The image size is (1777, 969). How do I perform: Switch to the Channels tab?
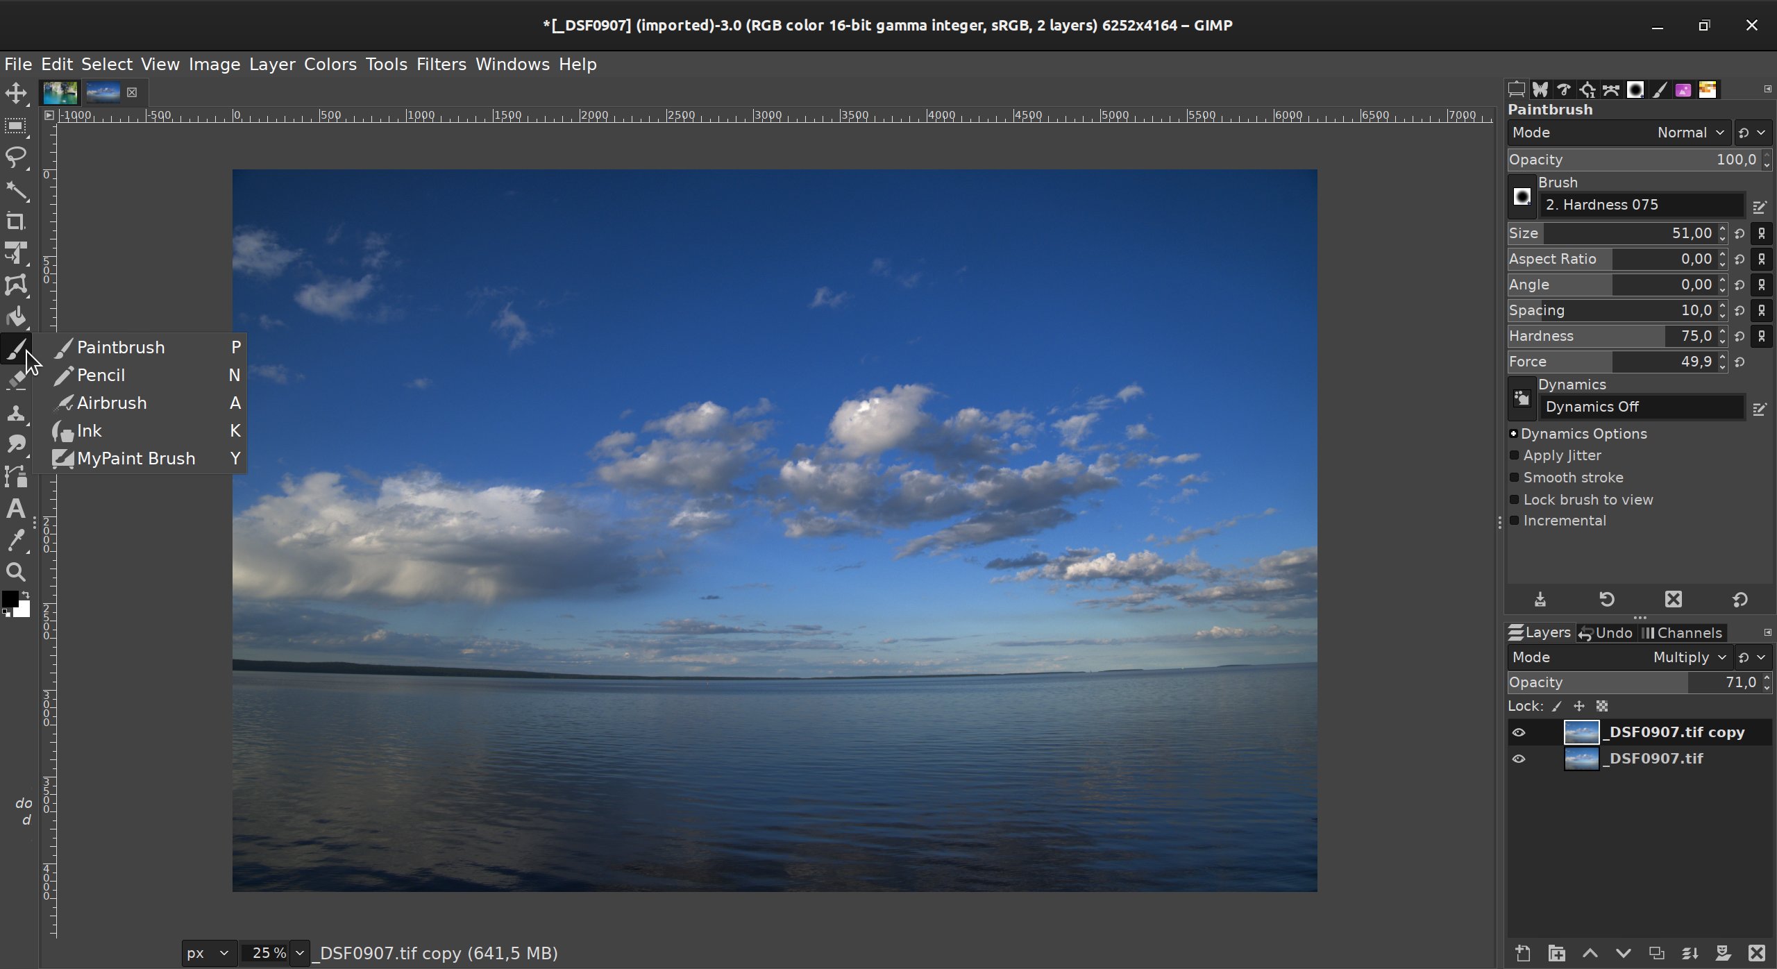(x=1685, y=632)
